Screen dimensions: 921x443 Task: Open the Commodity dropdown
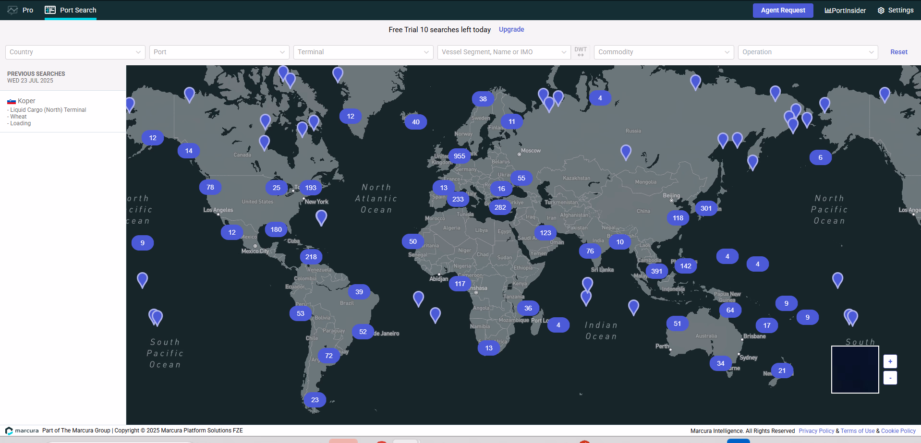pyautogui.click(x=664, y=52)
